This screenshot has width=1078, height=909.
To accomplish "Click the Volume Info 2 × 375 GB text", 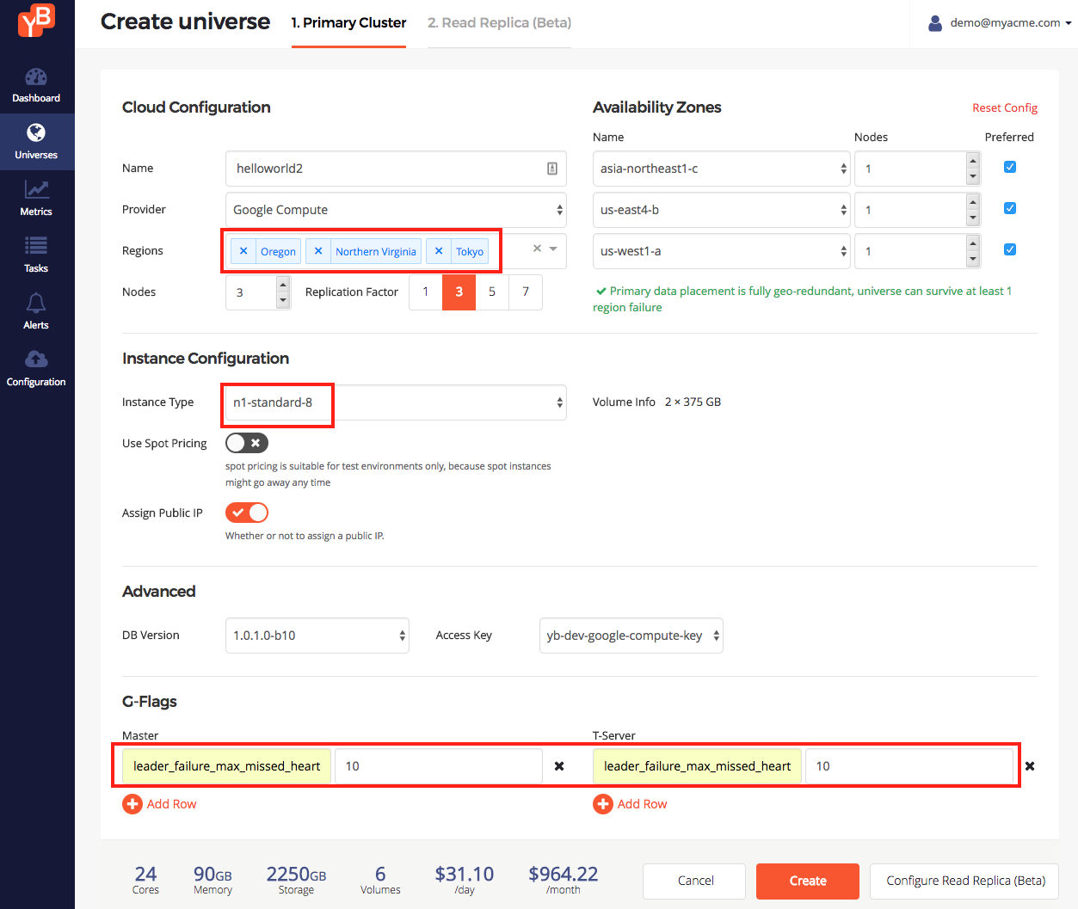I will [656, 402].
